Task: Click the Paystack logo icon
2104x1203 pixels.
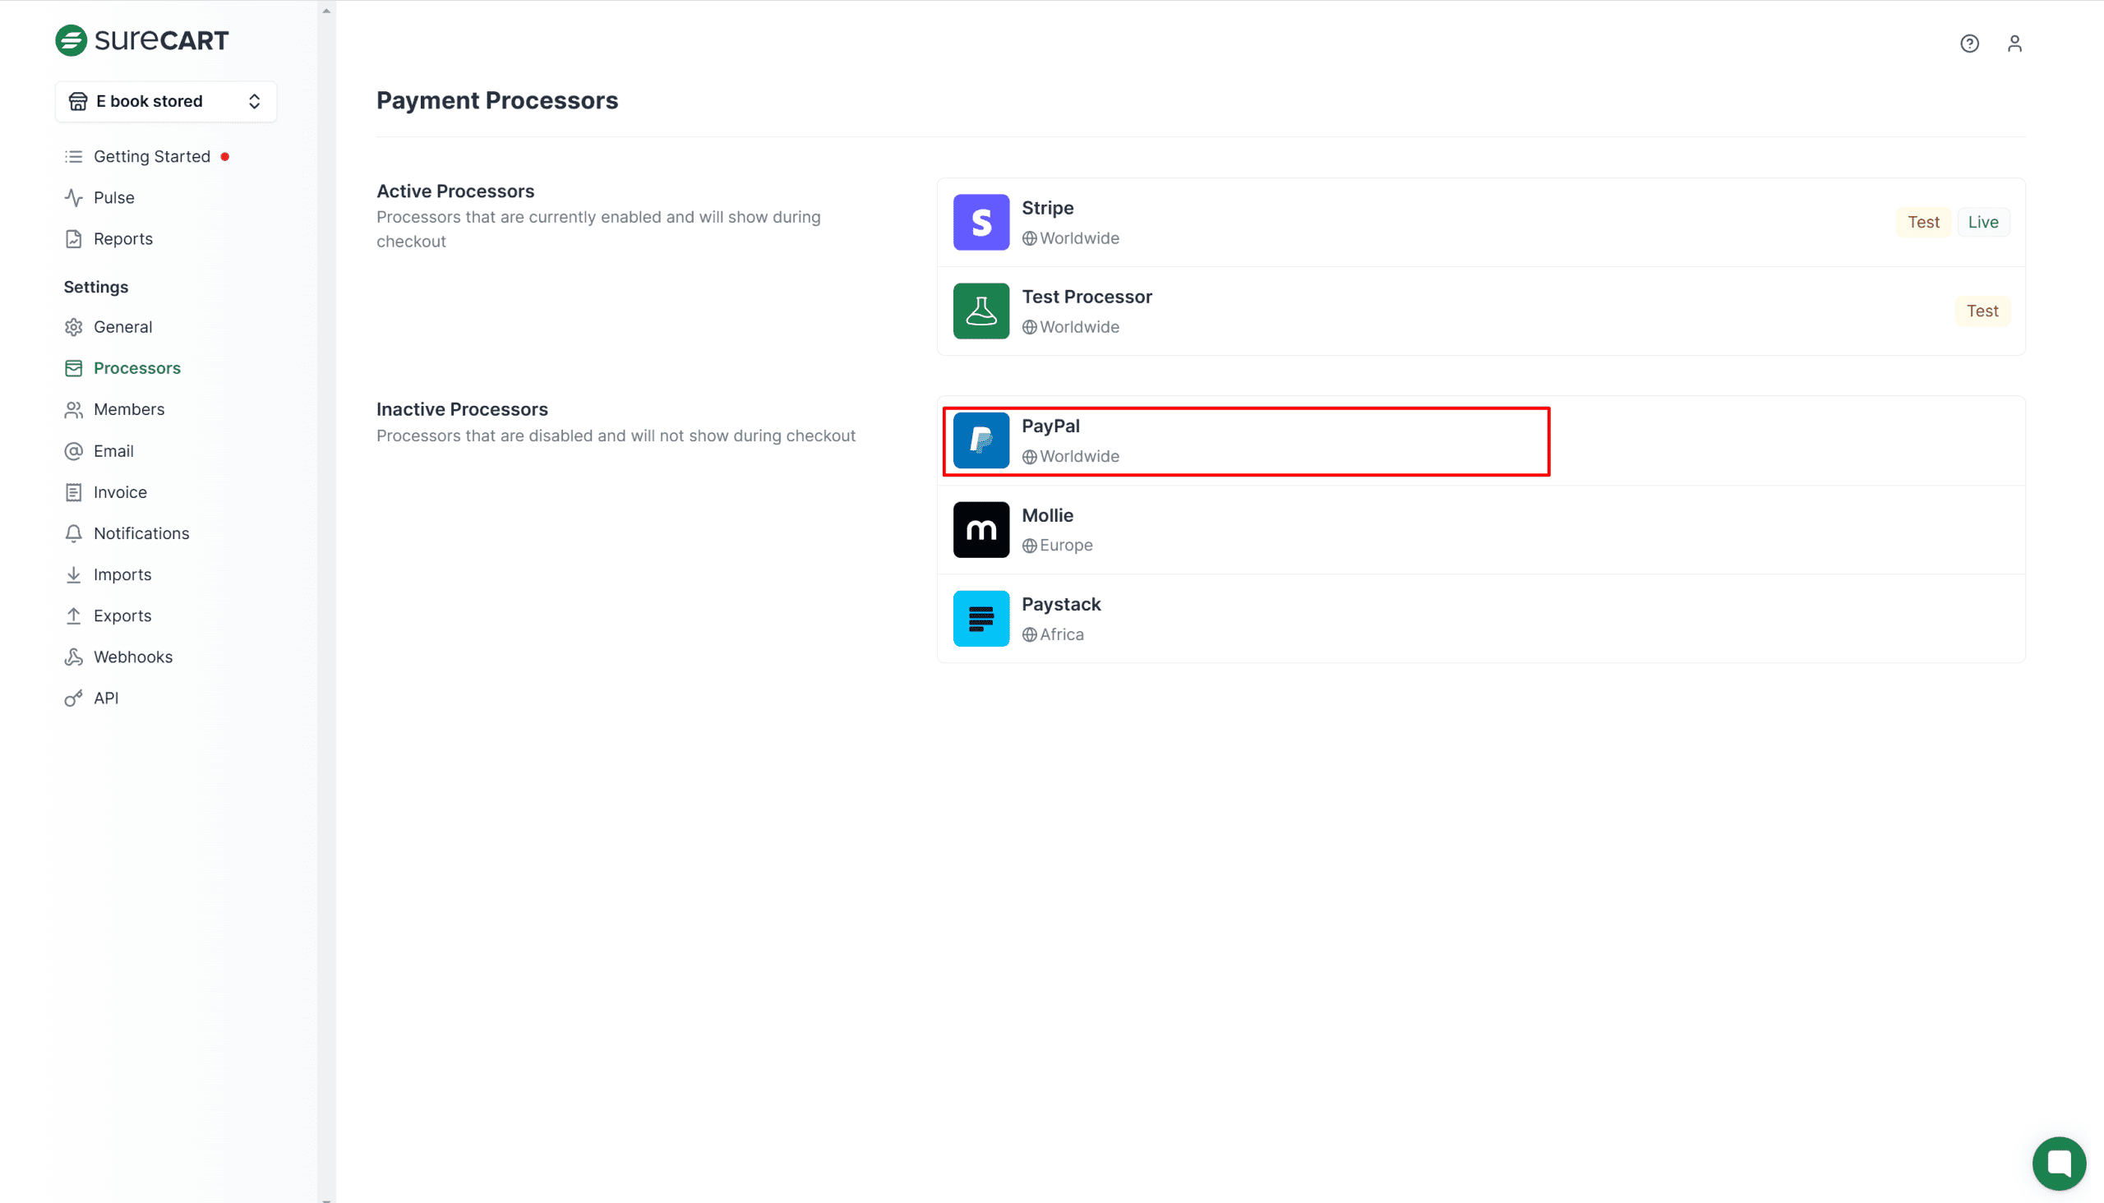Action: tap(981, 618)
